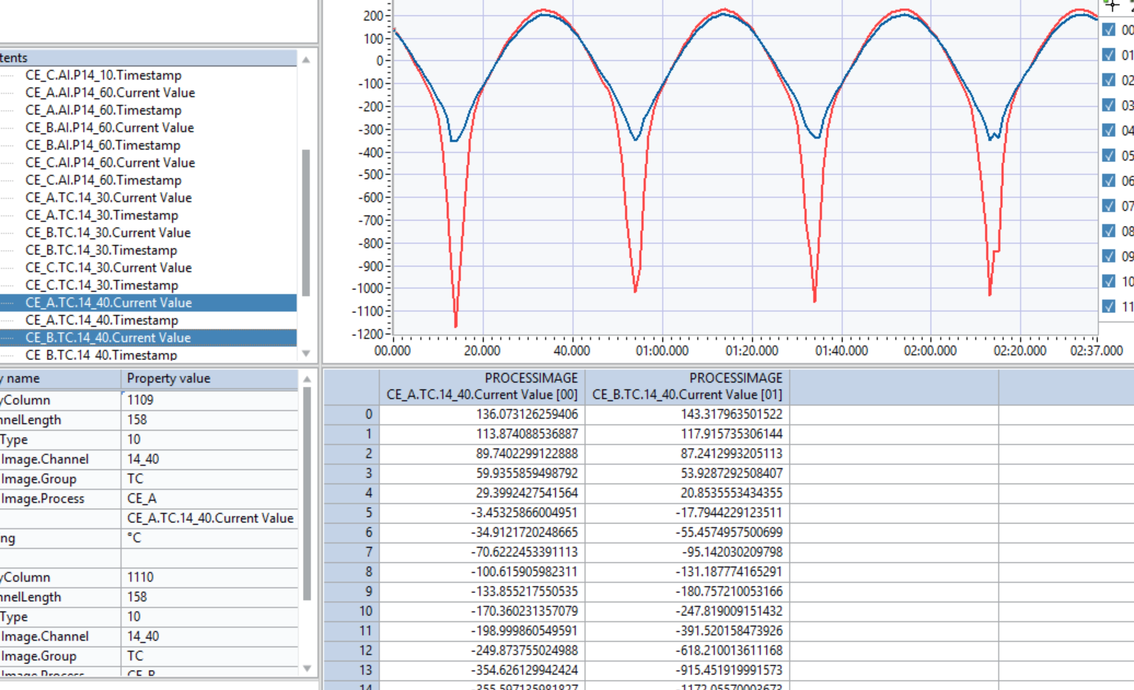Click cell value 136.073126259406
Screen dimensions: 1134x690
point(526,414)
